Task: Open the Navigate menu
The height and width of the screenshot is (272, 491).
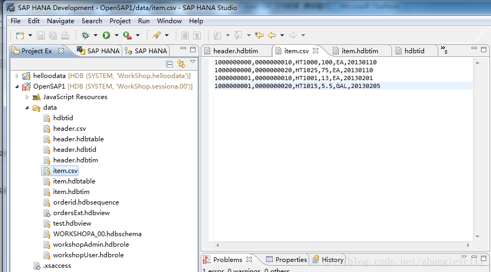Action: (61, 21)
